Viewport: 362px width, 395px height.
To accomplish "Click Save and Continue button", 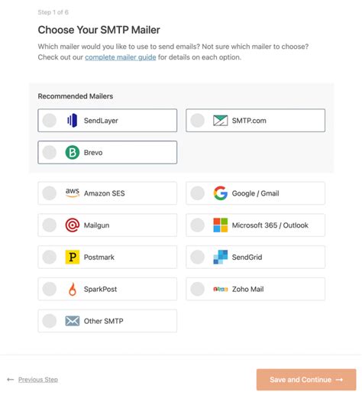I will pos(306,380).
